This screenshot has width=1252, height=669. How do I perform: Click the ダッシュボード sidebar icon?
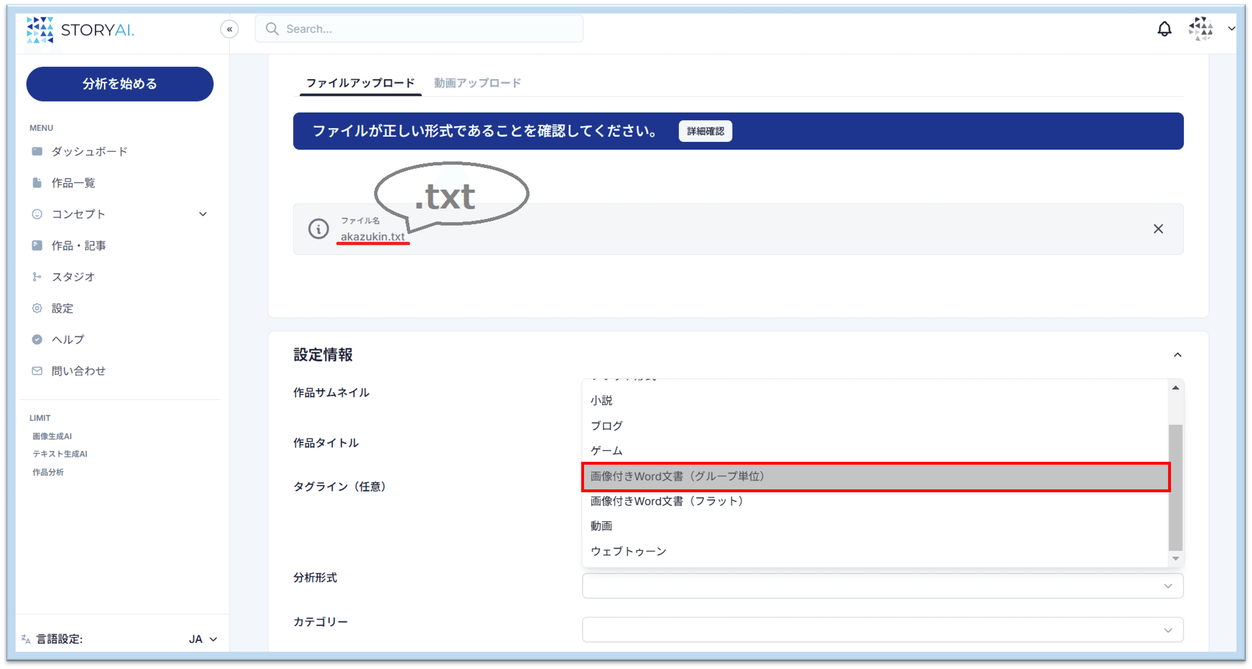click(37, 151)
